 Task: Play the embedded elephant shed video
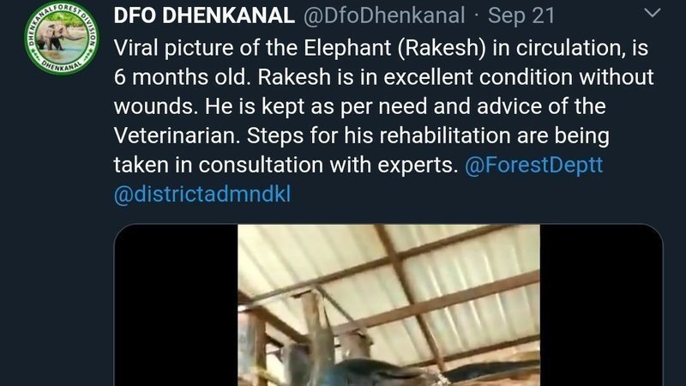388,305
